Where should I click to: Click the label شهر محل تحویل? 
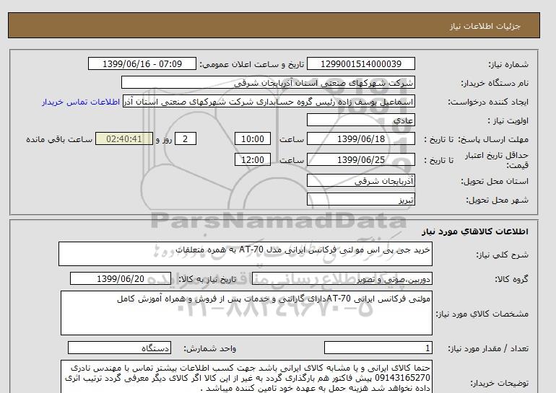(497, 200)
